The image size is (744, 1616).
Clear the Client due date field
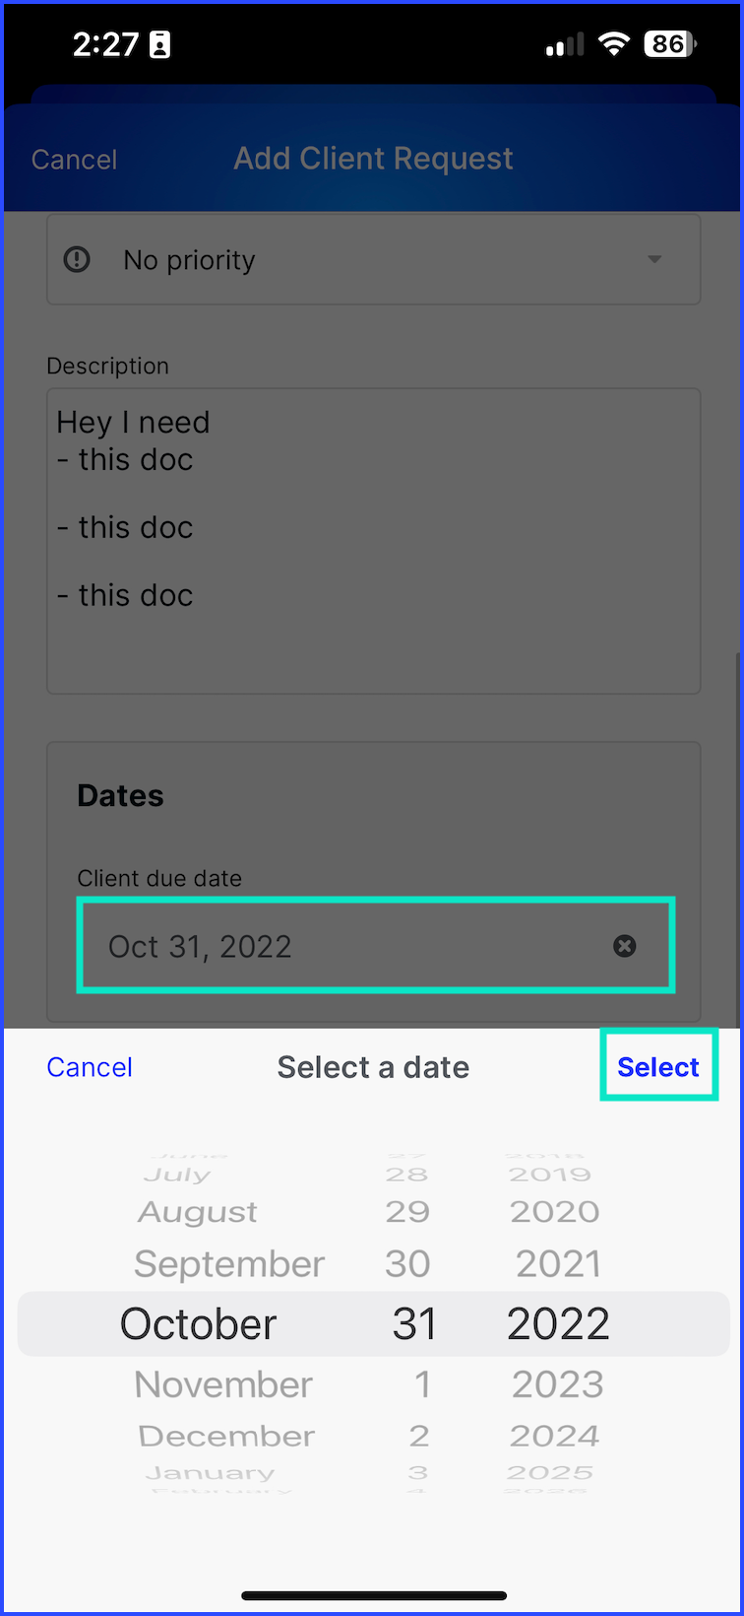[x=624, y=946]
